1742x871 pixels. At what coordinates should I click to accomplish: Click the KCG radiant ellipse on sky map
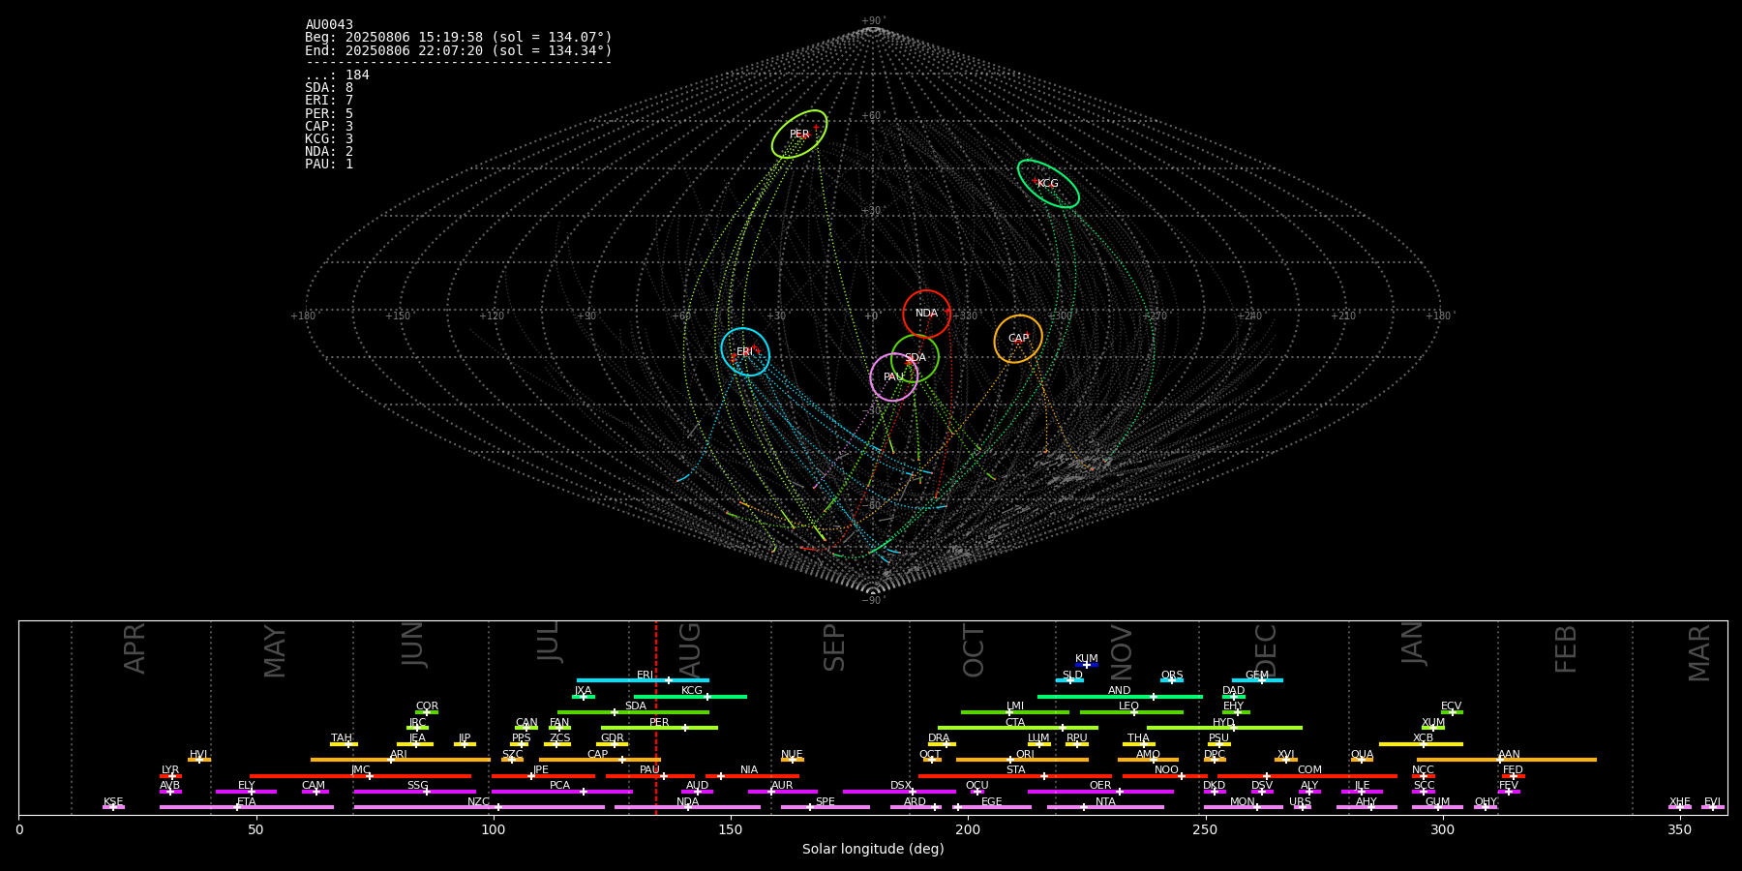[x=1048, y=184]
